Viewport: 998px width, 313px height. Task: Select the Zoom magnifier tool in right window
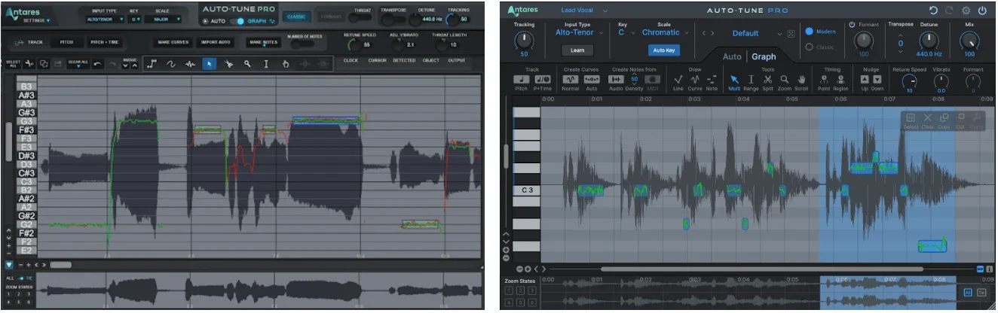[784, 79]
